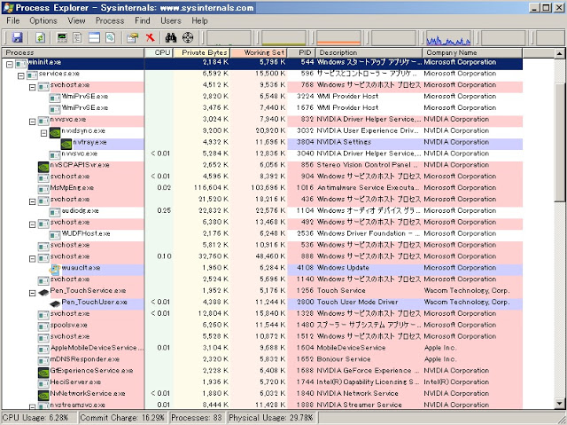Viewport: 567px width, 425px height.
Task: Collapse the svchost.exe PID 888 node
Action: (x=32, y=259)
